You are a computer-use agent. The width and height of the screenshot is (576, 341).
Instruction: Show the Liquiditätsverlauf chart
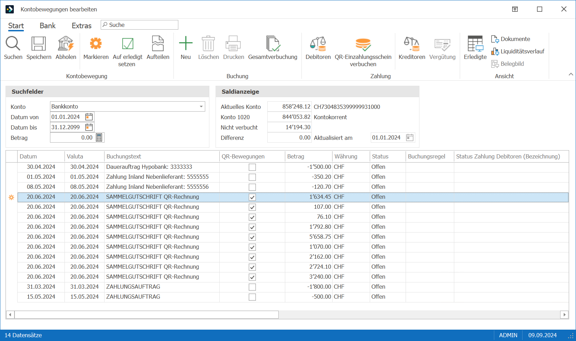[x=518, y=51]
